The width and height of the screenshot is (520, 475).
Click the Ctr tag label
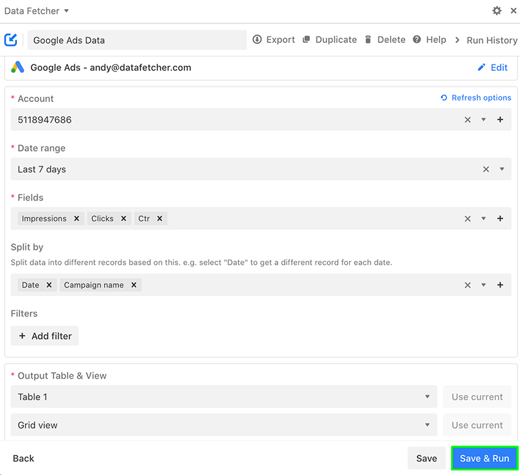point(144,219)
